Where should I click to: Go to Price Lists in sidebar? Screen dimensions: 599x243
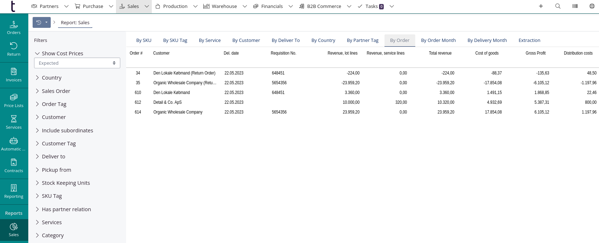point(14,101)
